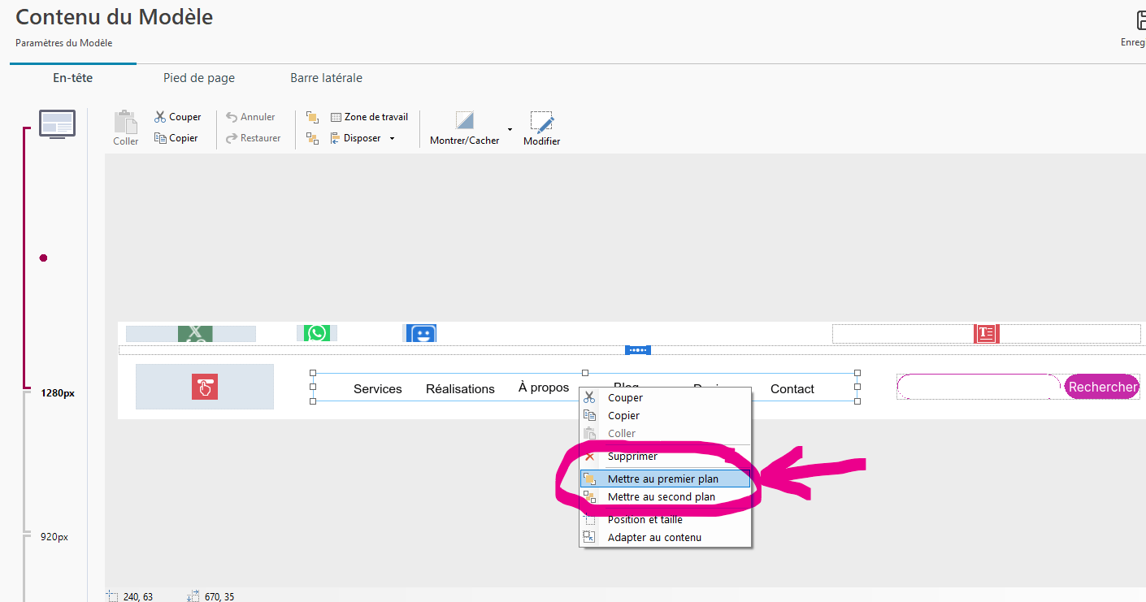
Task: Click the Couper scissors icon in toolbar
Action: 160,117
